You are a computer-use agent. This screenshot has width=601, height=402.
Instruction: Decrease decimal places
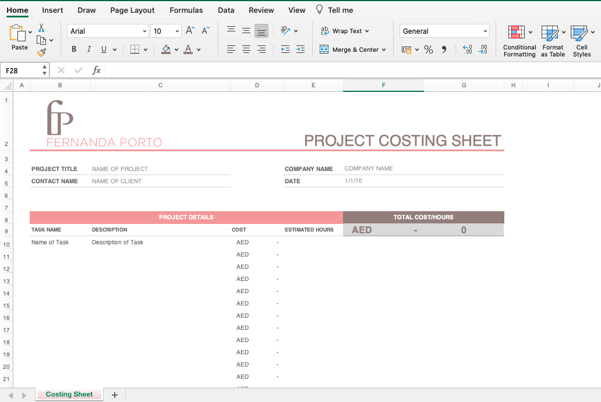(483, 49)
